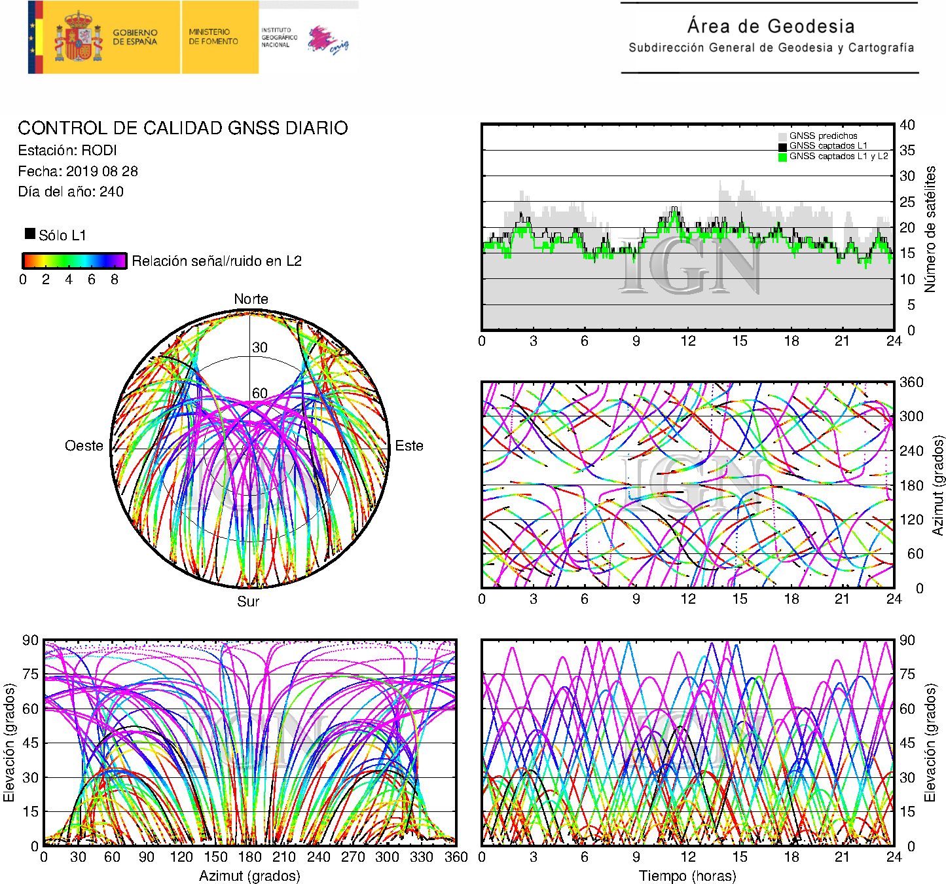Click the Azimut (grados) x-axis title
This screenshot has width=946, height=884.
point(249,875)
